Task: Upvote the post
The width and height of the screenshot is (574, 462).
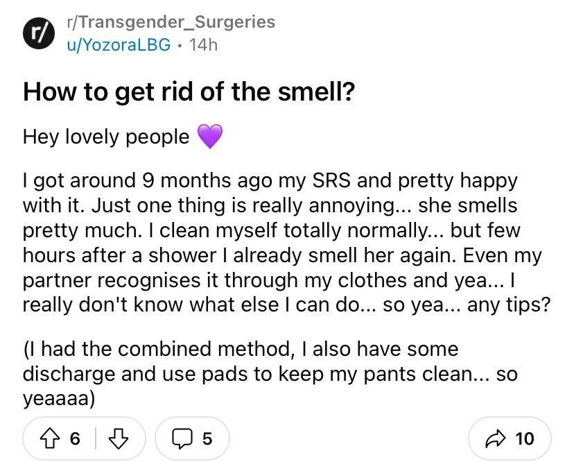Action: tap(49, 438)
